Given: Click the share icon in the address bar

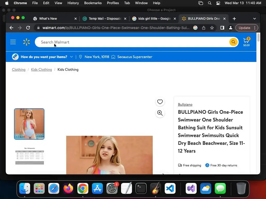Looking at the screenshot, I should [x=204, y=28].
